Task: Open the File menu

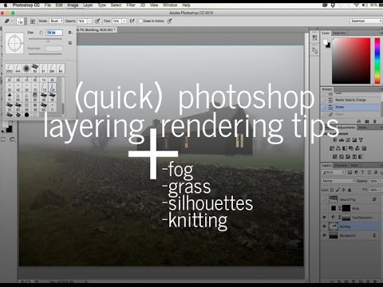Action: pyautogui.click(x=48, y=5)
